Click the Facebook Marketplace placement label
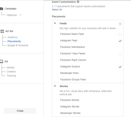Screen dimensions: 131x117 72,47
